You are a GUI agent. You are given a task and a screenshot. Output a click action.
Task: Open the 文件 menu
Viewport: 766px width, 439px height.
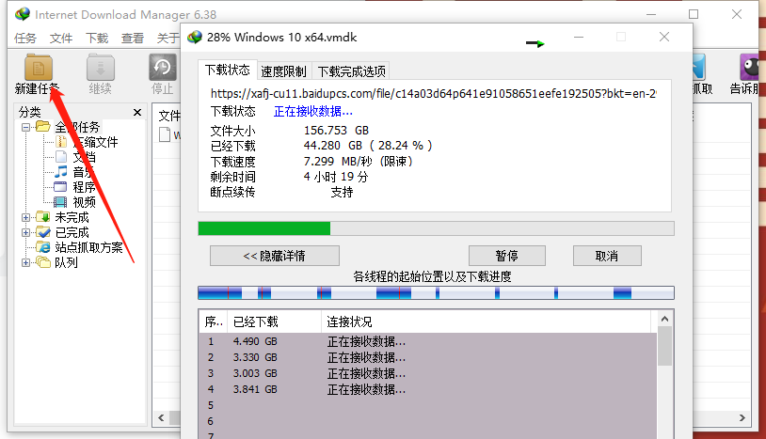click(61, 38)
